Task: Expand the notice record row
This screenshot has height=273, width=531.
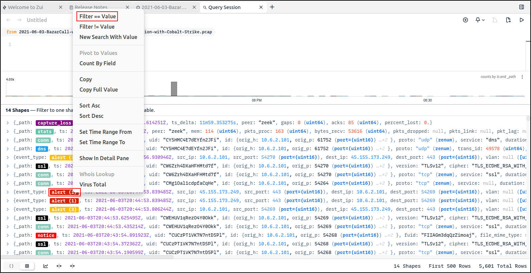Action: (8, 235)
